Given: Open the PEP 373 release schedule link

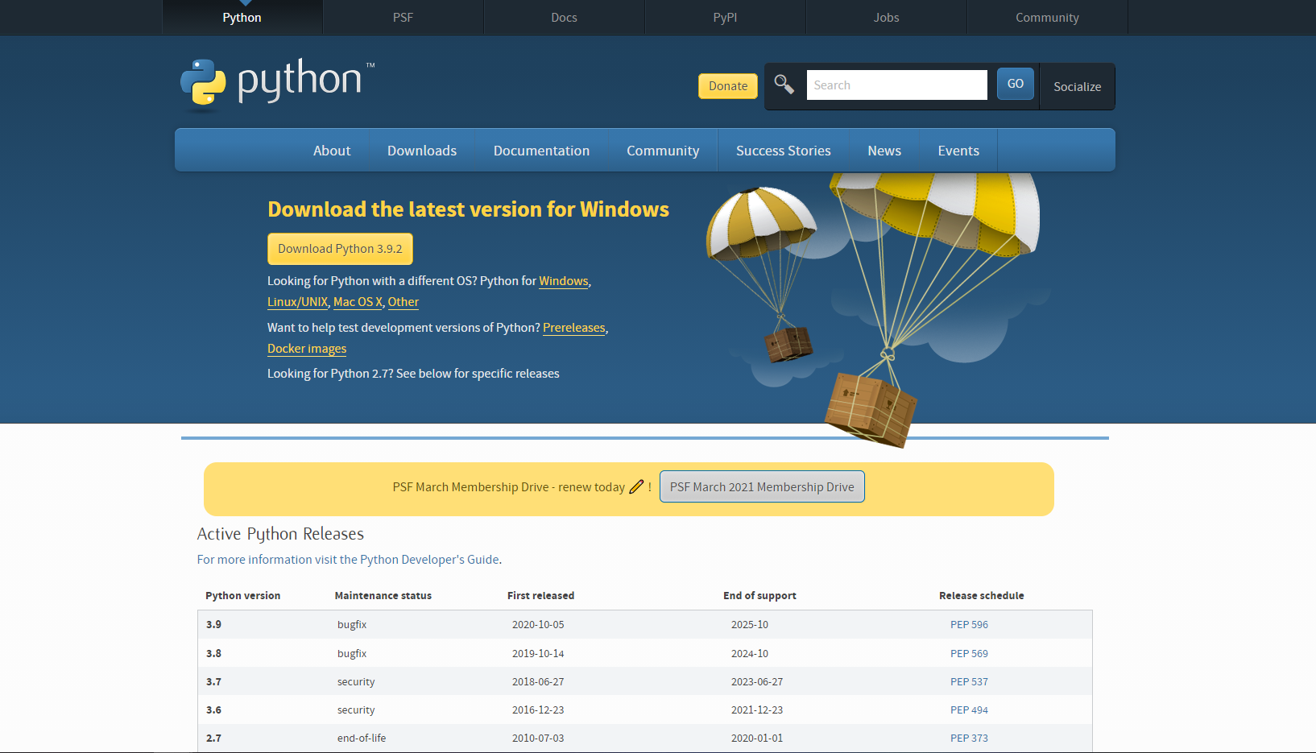Looking at the screenshot, I should pyautogui.click(x=969, y=739).
